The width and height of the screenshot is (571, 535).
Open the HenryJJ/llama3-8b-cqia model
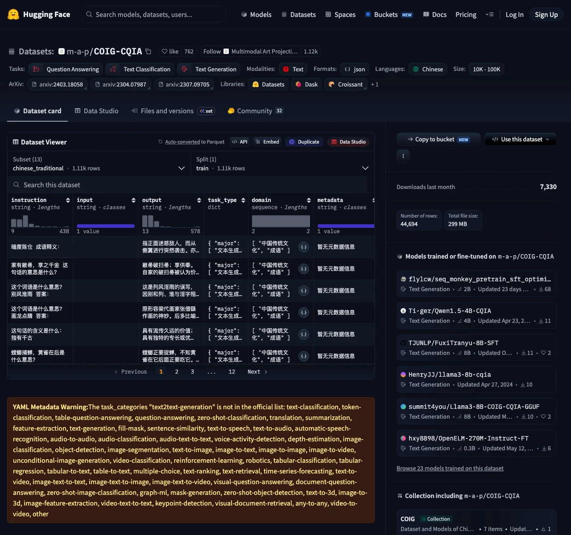click(x=476, y=379)
